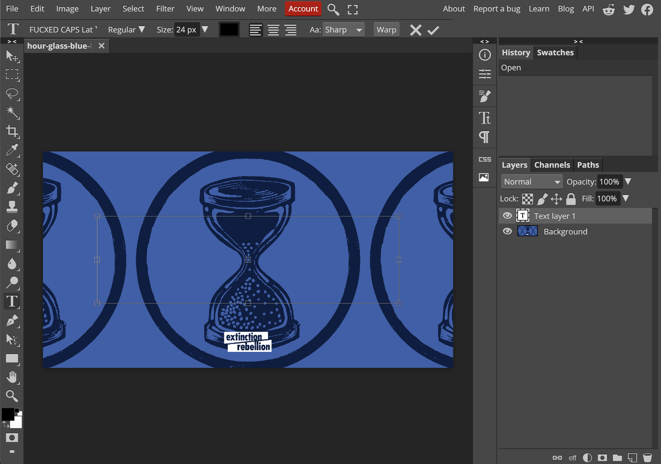The image size is (661, 464).
Task: Click the red Account button
Action: click(x=303, y=9)
